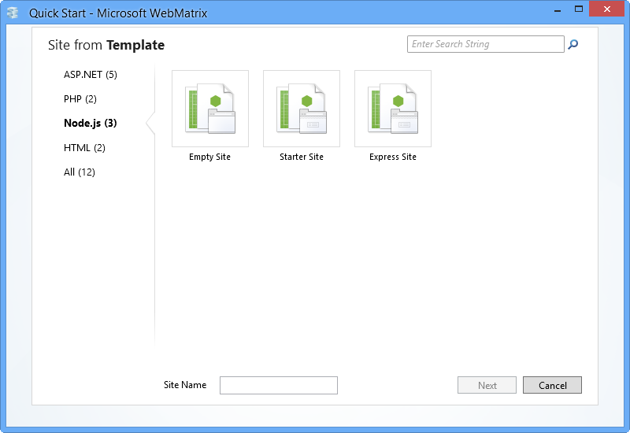
Task: Cancel the template dialog
Action: pos(553,385)
